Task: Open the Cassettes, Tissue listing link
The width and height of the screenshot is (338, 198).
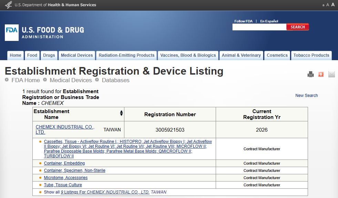Action: coord(128,149)
